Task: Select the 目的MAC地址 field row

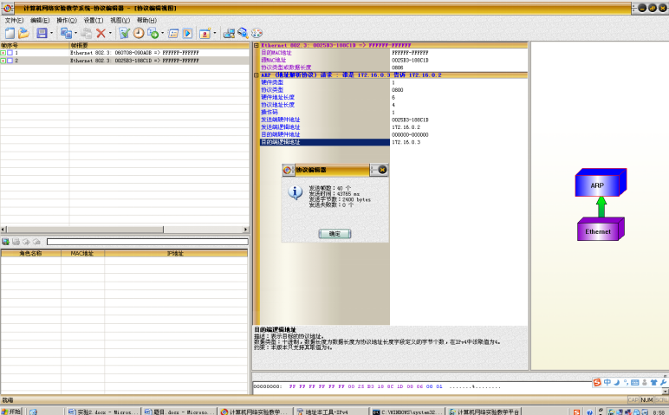Action: tap(393, 53)
